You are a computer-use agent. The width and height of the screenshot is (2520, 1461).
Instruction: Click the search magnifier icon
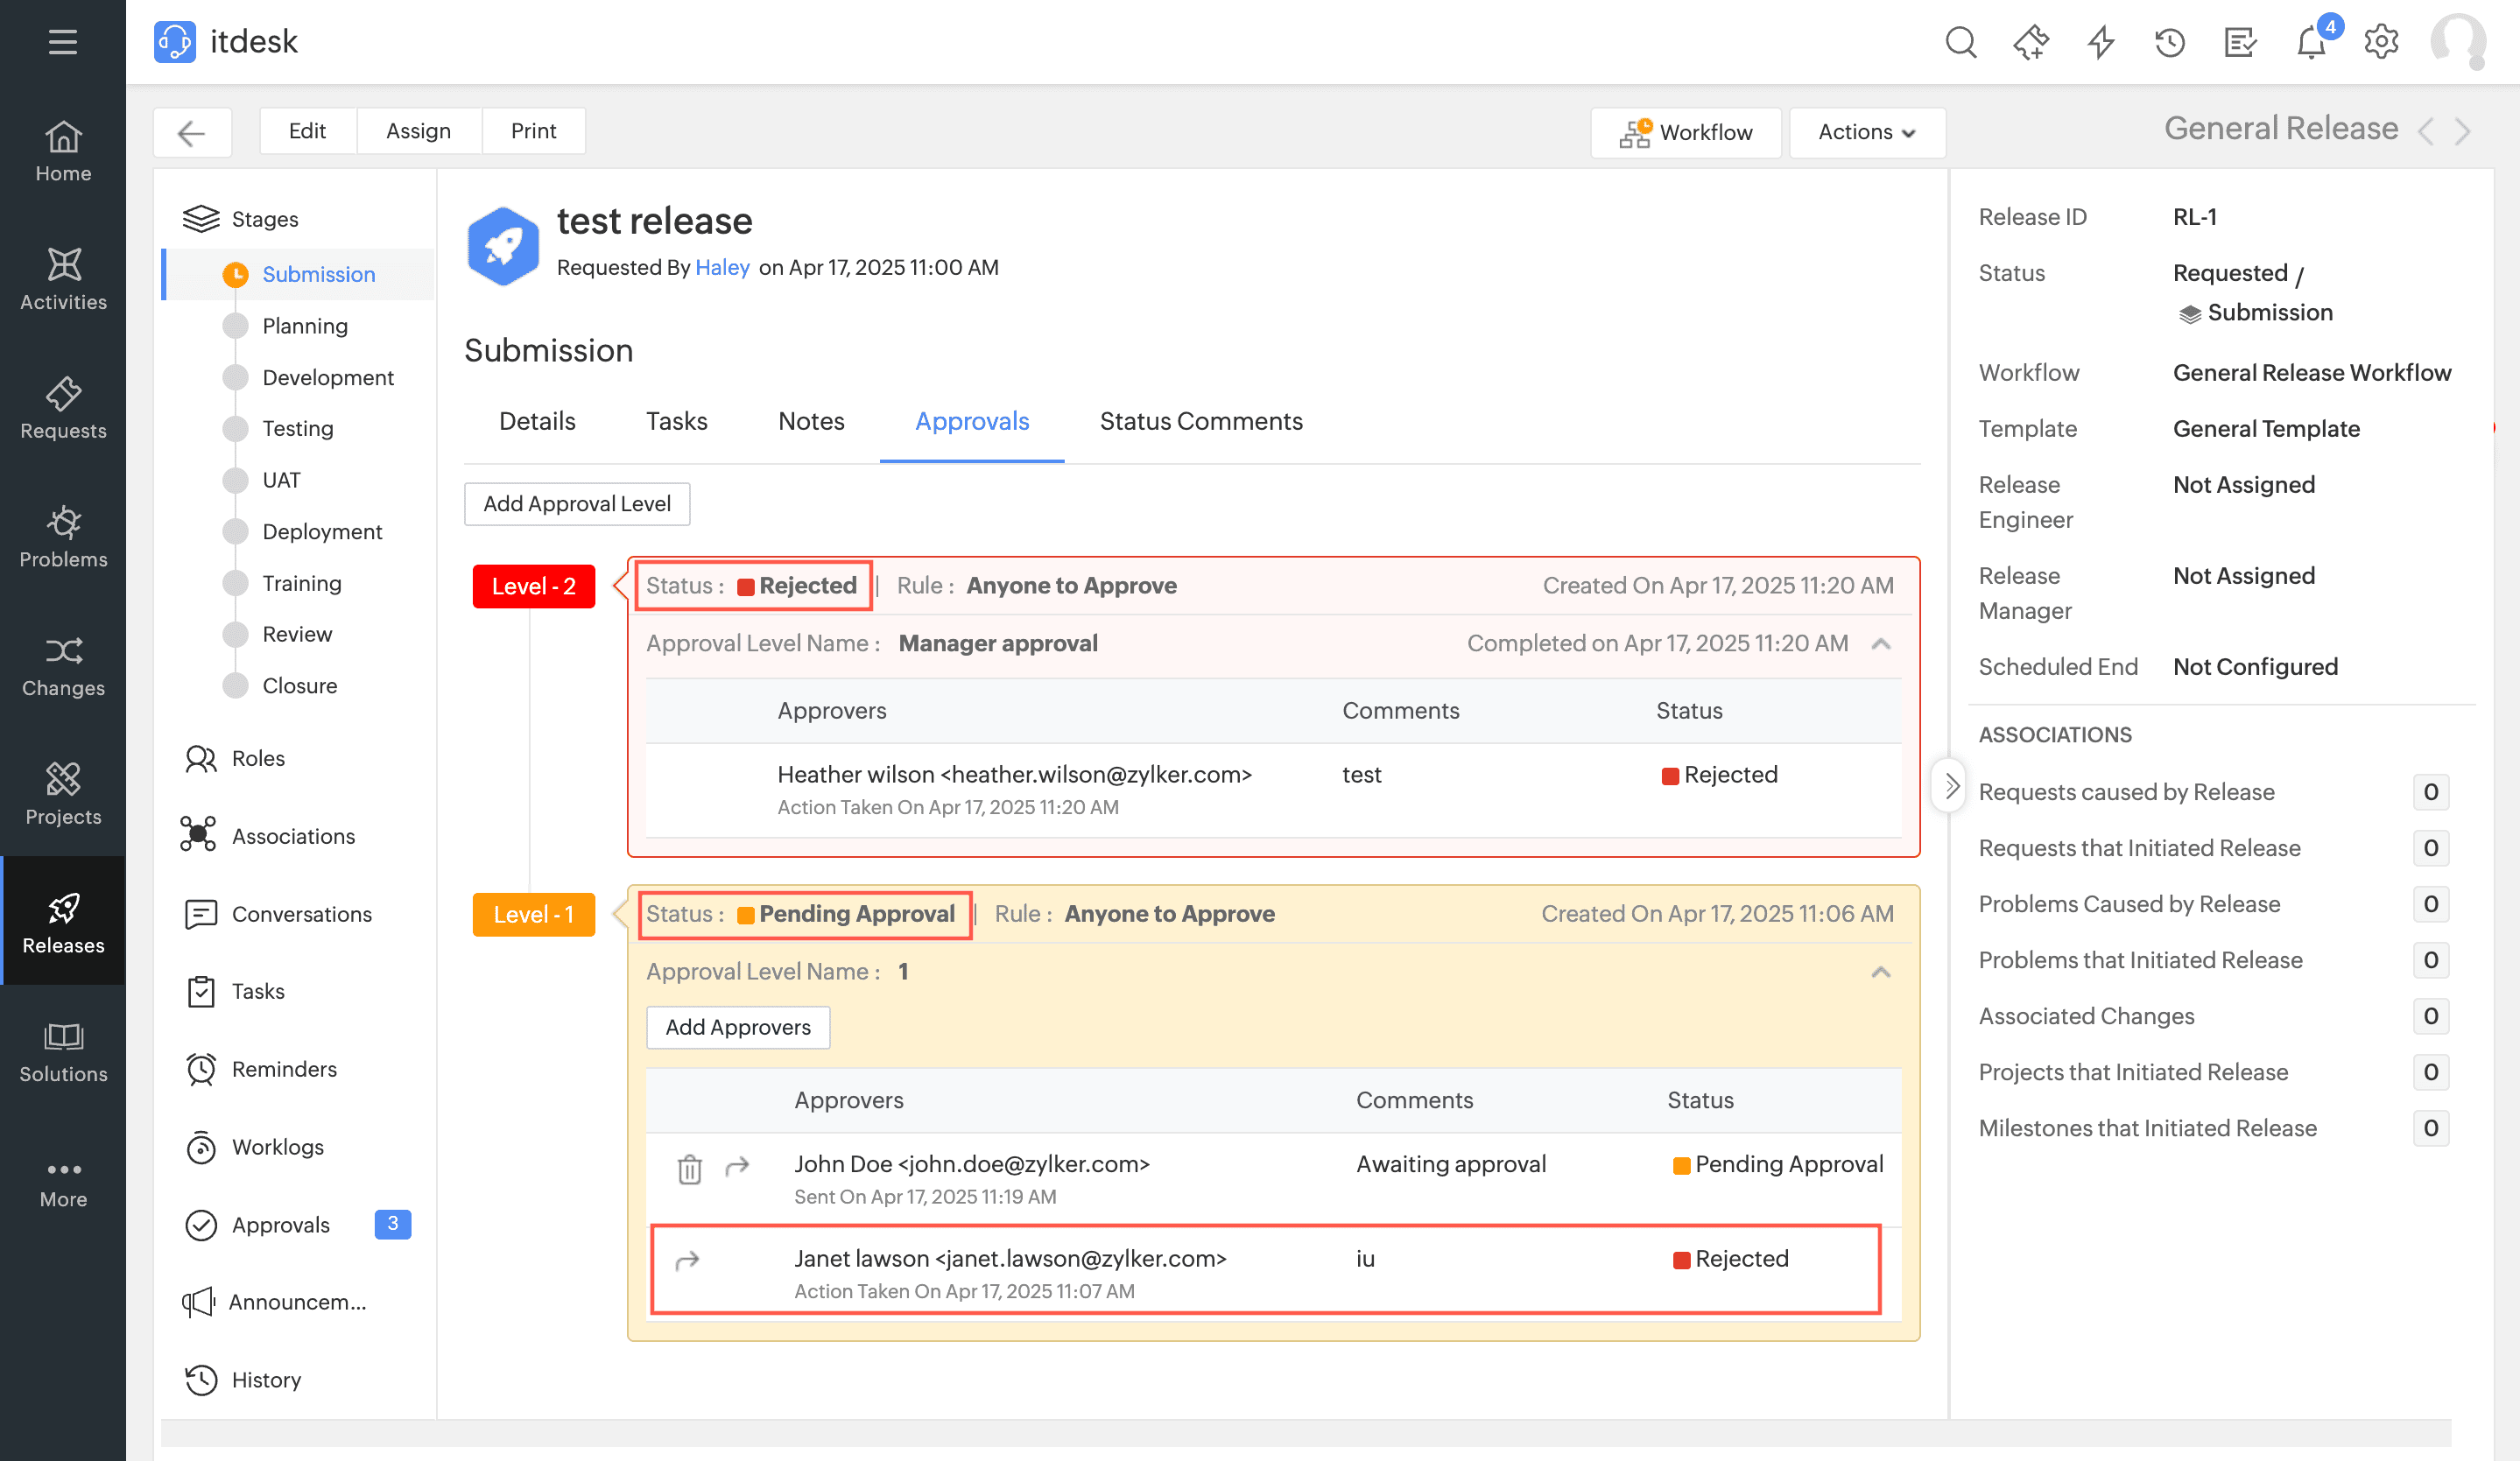point(1960,42)
